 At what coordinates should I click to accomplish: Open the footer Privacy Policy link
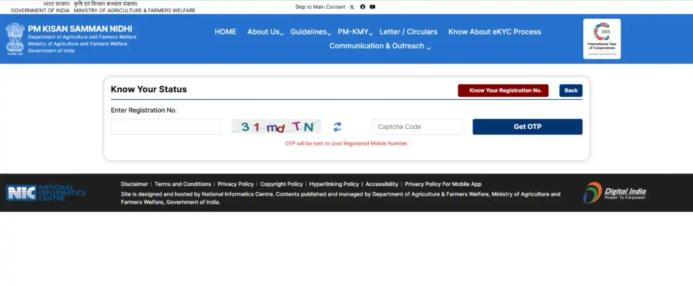(x=236, y=184)
